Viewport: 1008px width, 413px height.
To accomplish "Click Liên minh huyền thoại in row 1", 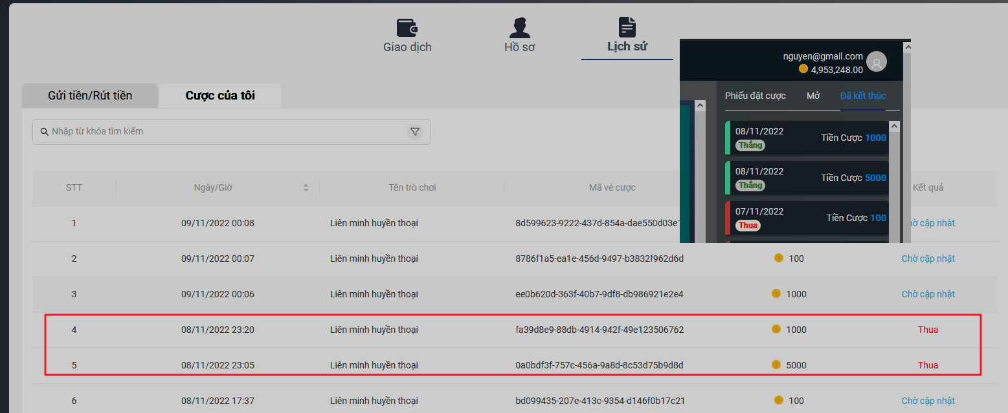I will (x=374, y=223).
